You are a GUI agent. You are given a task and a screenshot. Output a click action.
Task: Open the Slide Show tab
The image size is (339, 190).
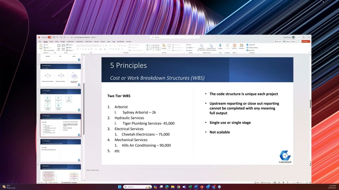coord(89,41)
